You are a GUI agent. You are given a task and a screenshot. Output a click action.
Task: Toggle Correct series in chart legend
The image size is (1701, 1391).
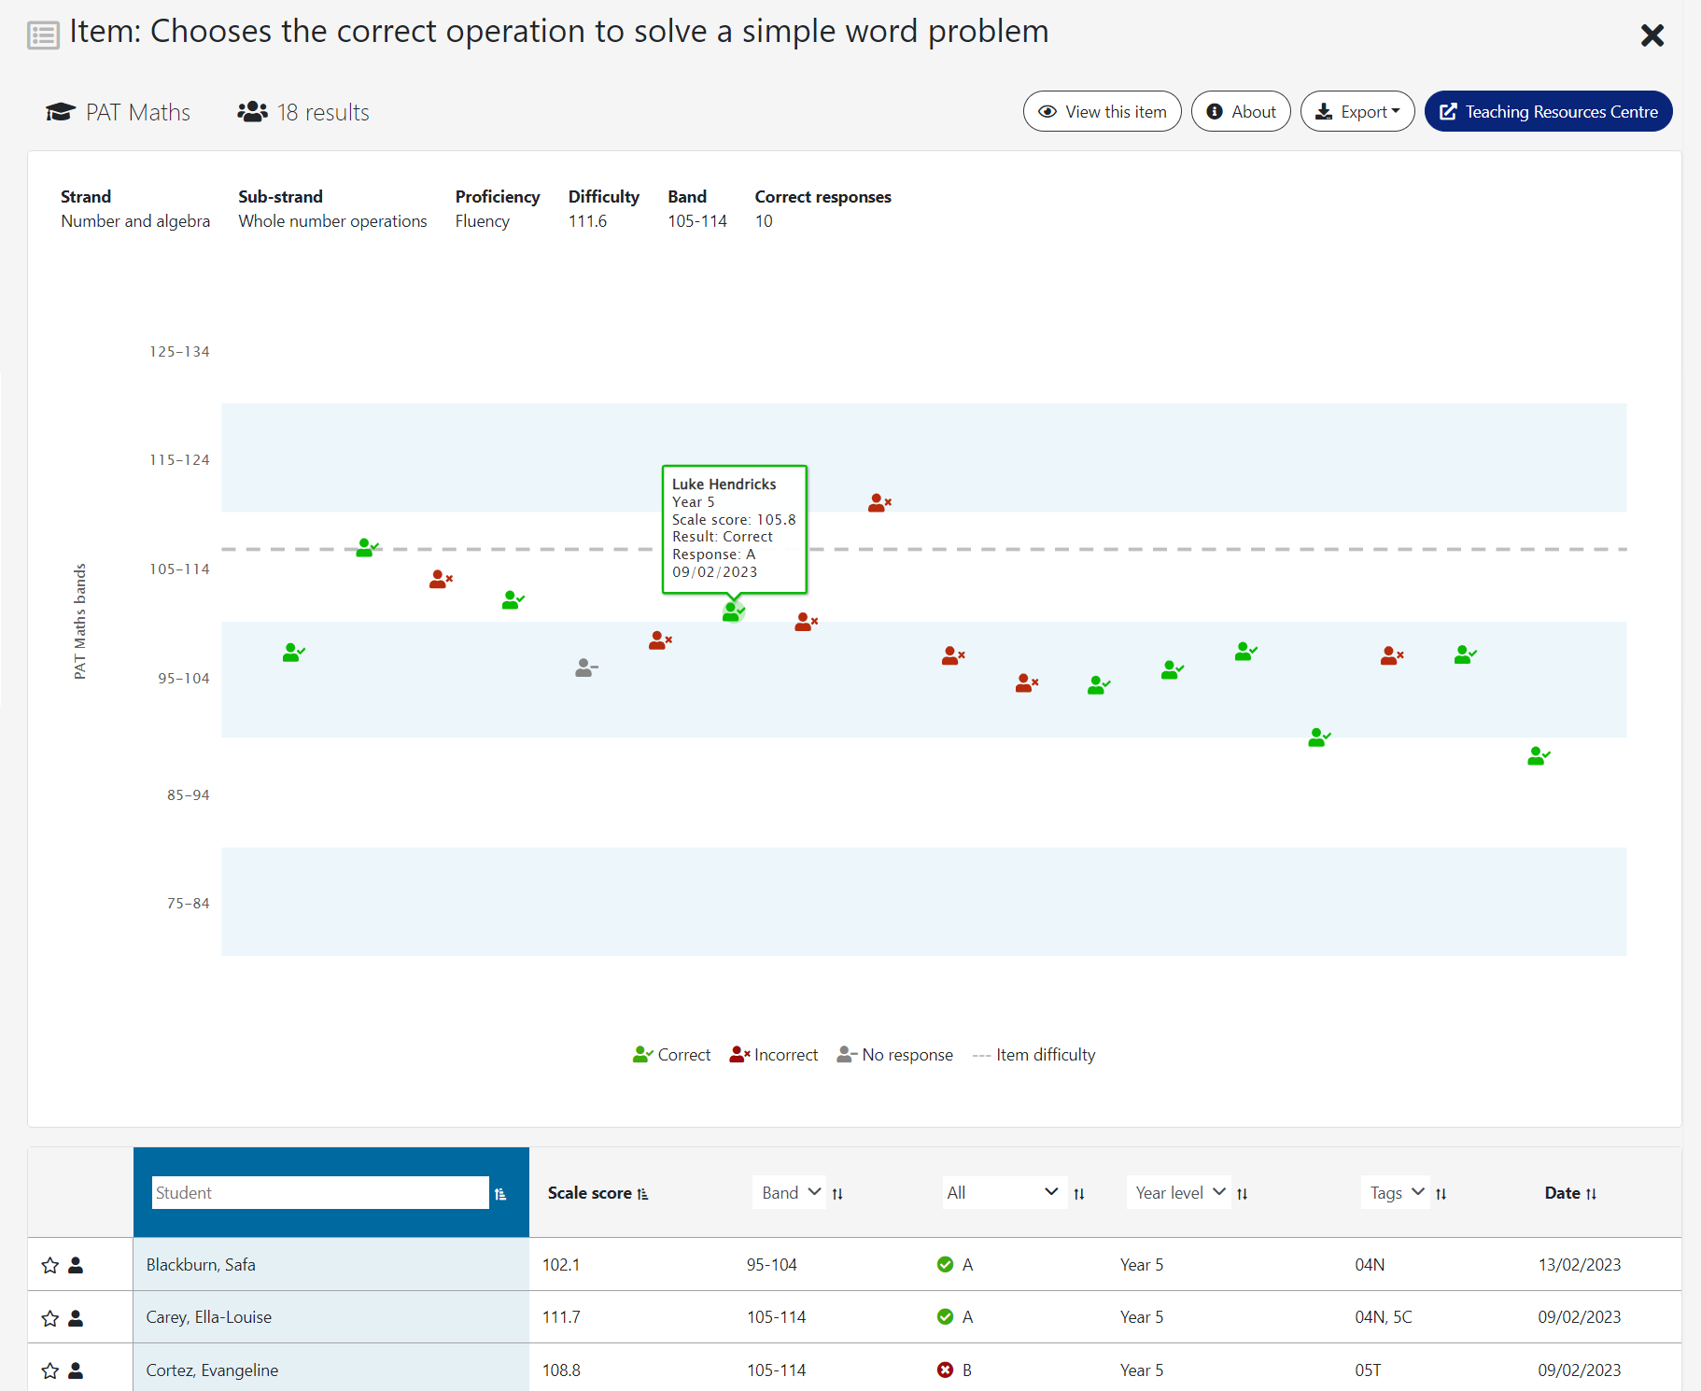[x=671, y=1055]
